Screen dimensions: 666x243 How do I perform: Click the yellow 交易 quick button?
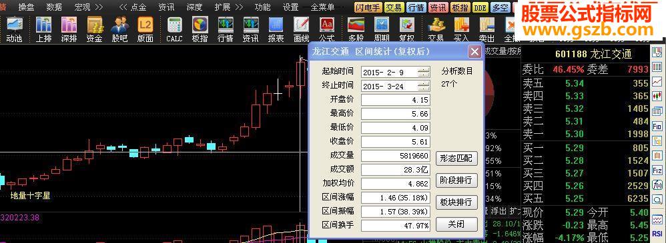click(394, 7)
